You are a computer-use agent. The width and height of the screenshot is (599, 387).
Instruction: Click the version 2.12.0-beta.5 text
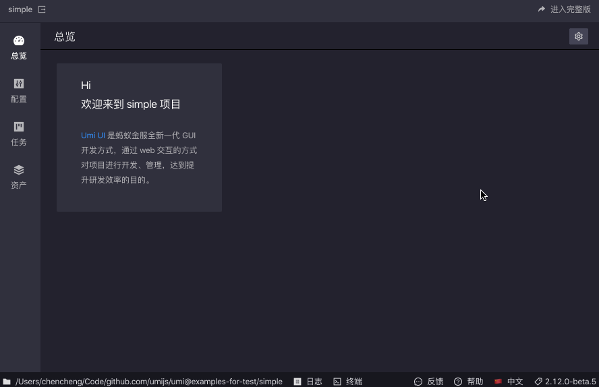click(571, 382)
